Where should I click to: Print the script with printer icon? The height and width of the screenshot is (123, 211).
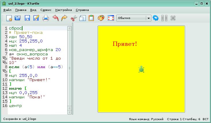point(46,18)
